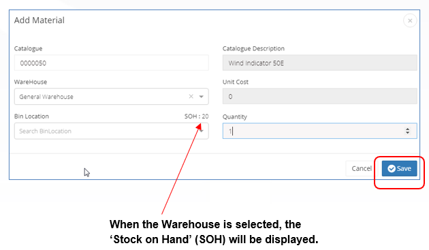Click the Cancel button
Viewport: 429px width, 250px height.
[x=362, y=168]
